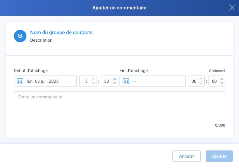Click the Description text under group name
This screenshot has height=168, width=239.
[x=41, y=40]
